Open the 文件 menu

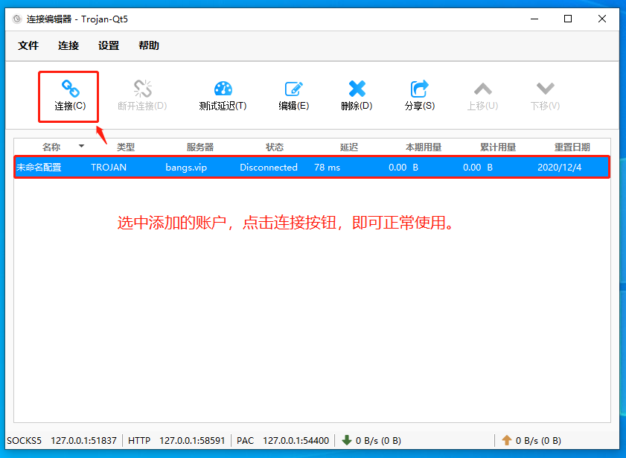click(28, 45)
